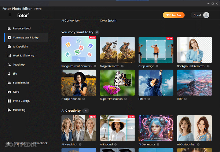
Task: Open the hamburger menu icon
Action: tap(10, 15)
